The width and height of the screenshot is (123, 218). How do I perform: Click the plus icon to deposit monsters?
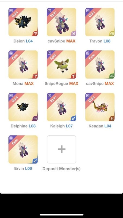point(61,149)
